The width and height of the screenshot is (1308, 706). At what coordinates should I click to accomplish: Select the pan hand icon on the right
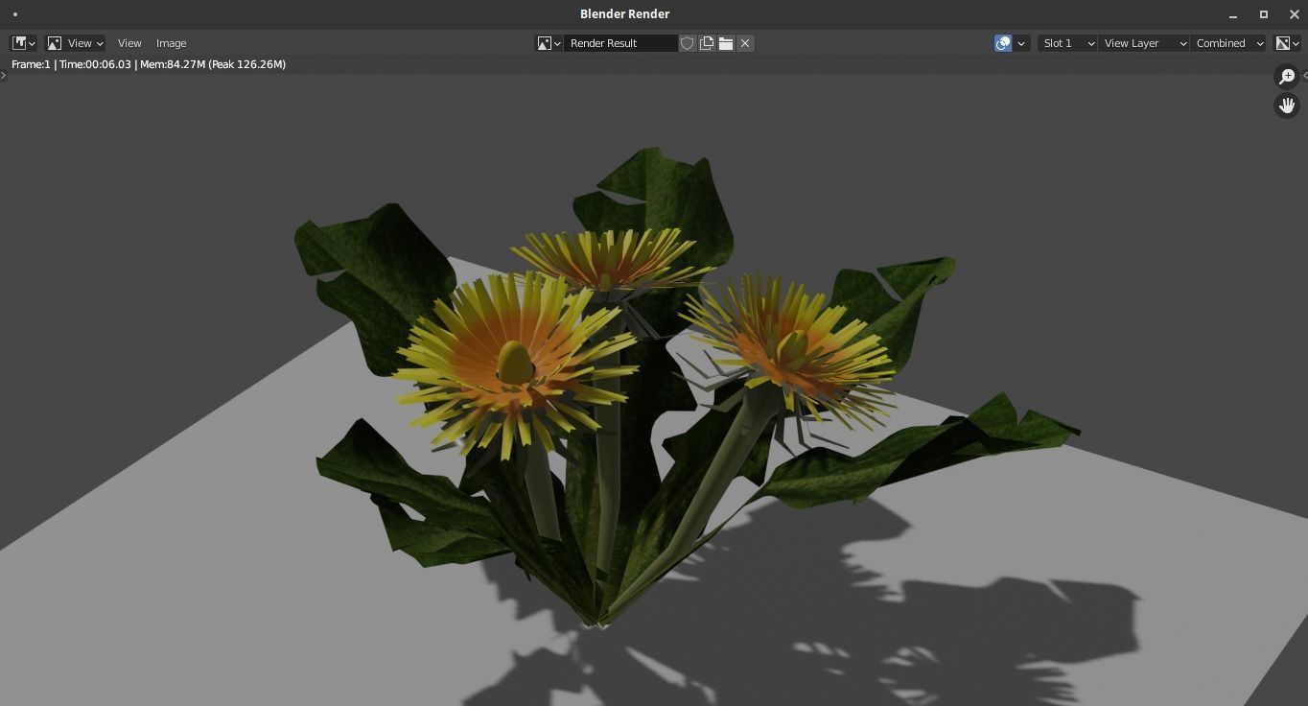coord(1287,106)
